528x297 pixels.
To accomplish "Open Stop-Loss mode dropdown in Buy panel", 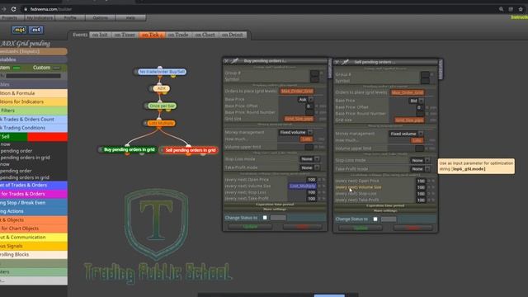I will tap(310, 159).
